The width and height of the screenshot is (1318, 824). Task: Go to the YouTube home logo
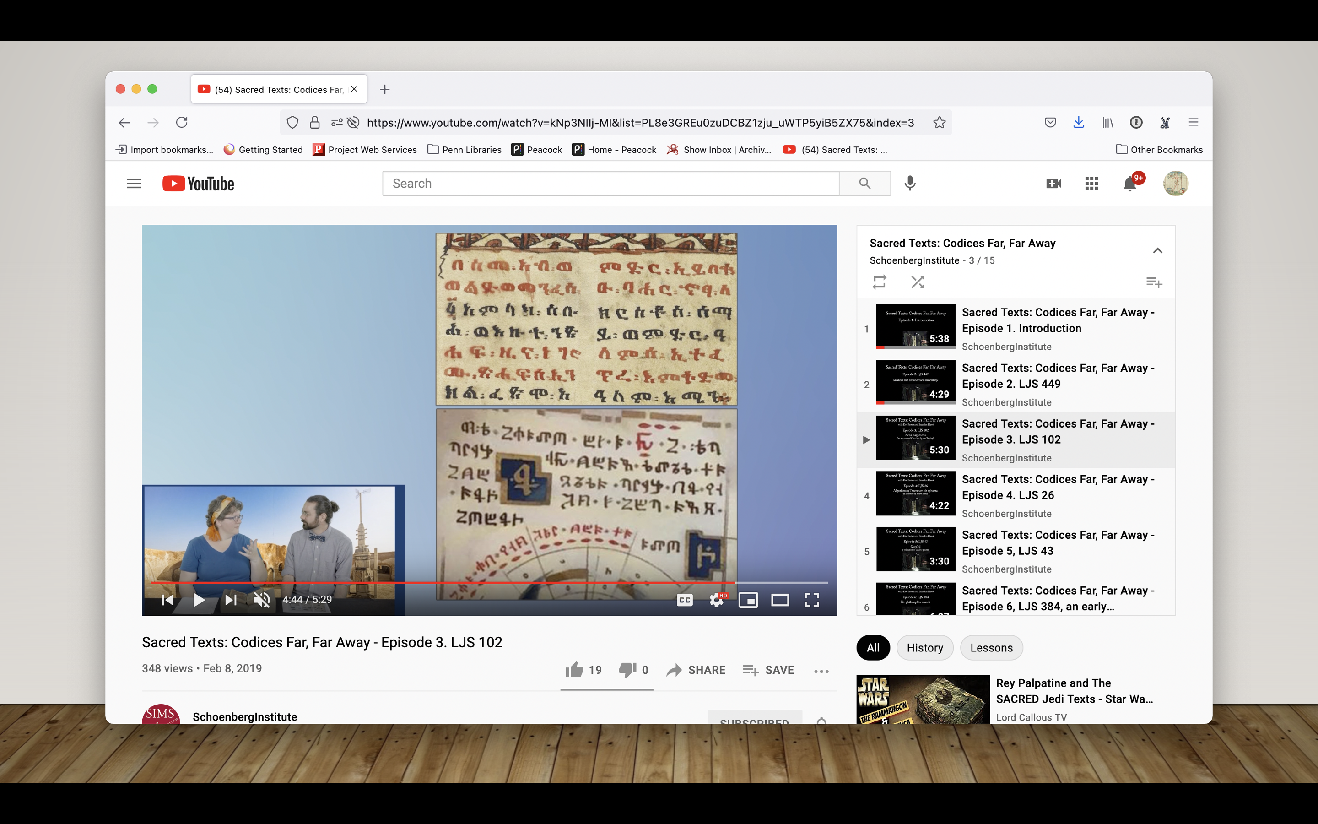[198, 184]
